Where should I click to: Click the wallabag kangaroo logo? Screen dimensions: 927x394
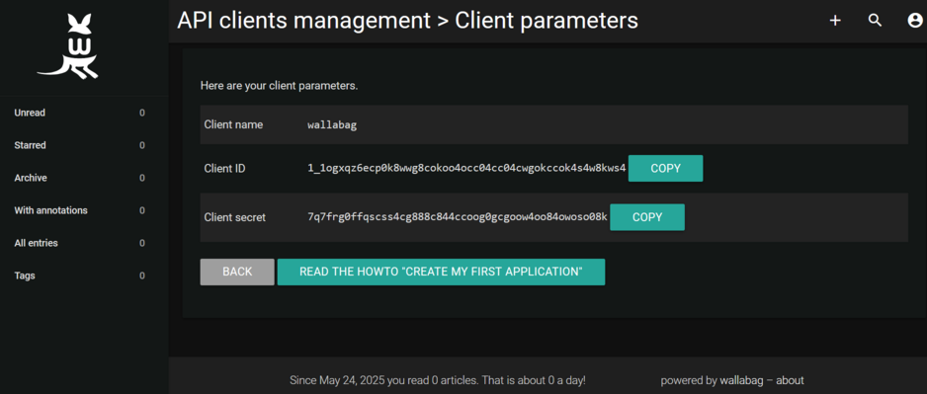pyautogui.click(x=68, y=46)
